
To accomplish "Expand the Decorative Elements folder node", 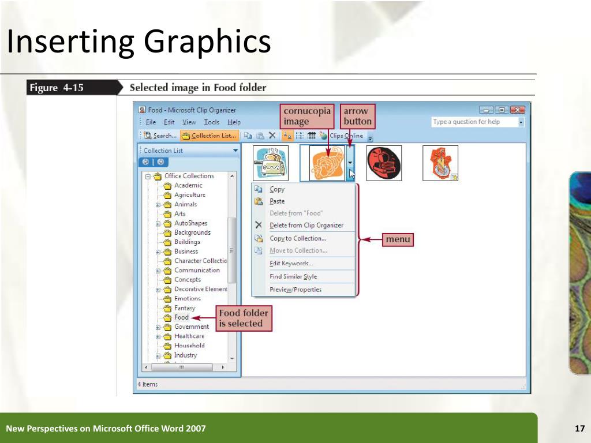I will click(x=158, y=290).
